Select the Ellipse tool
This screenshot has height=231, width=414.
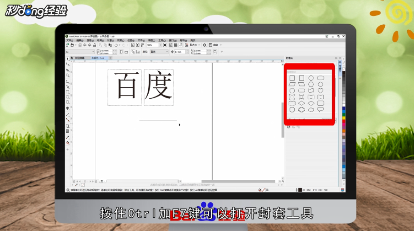(x=68, y=97)
